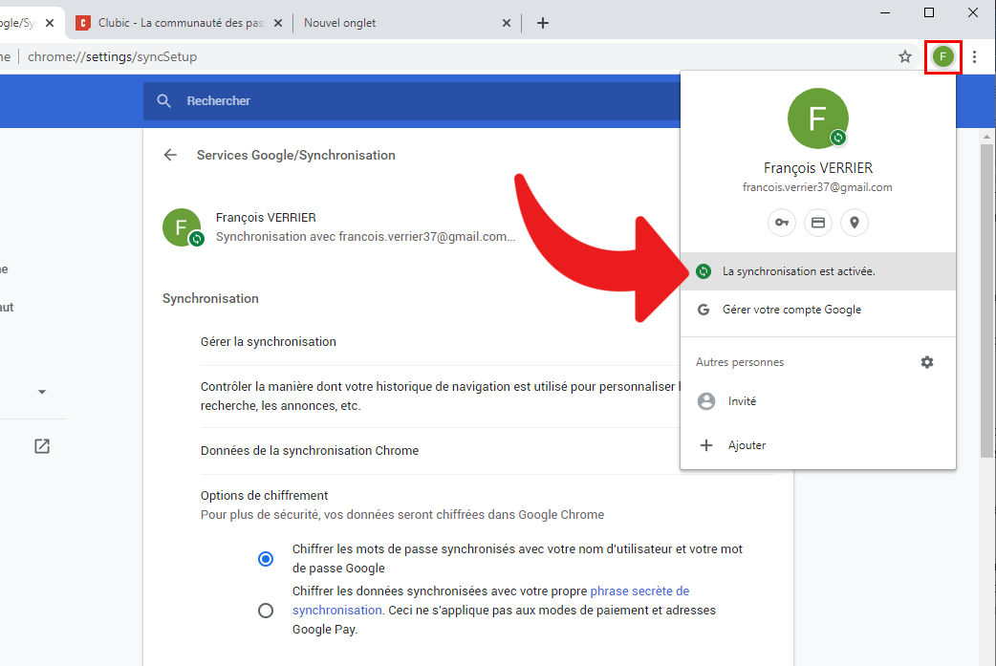Open Contrôler historique de navigation row
Viewport: 996px width, 666px height.
pos(441,397)
